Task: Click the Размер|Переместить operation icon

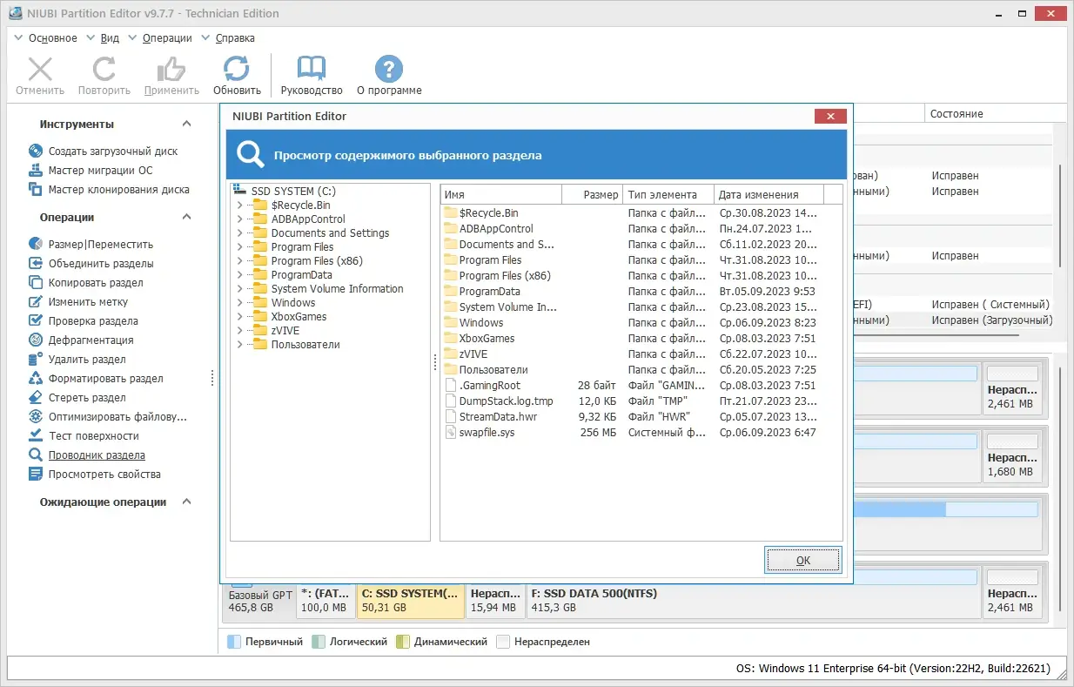Action: click(x=36, y=244)
